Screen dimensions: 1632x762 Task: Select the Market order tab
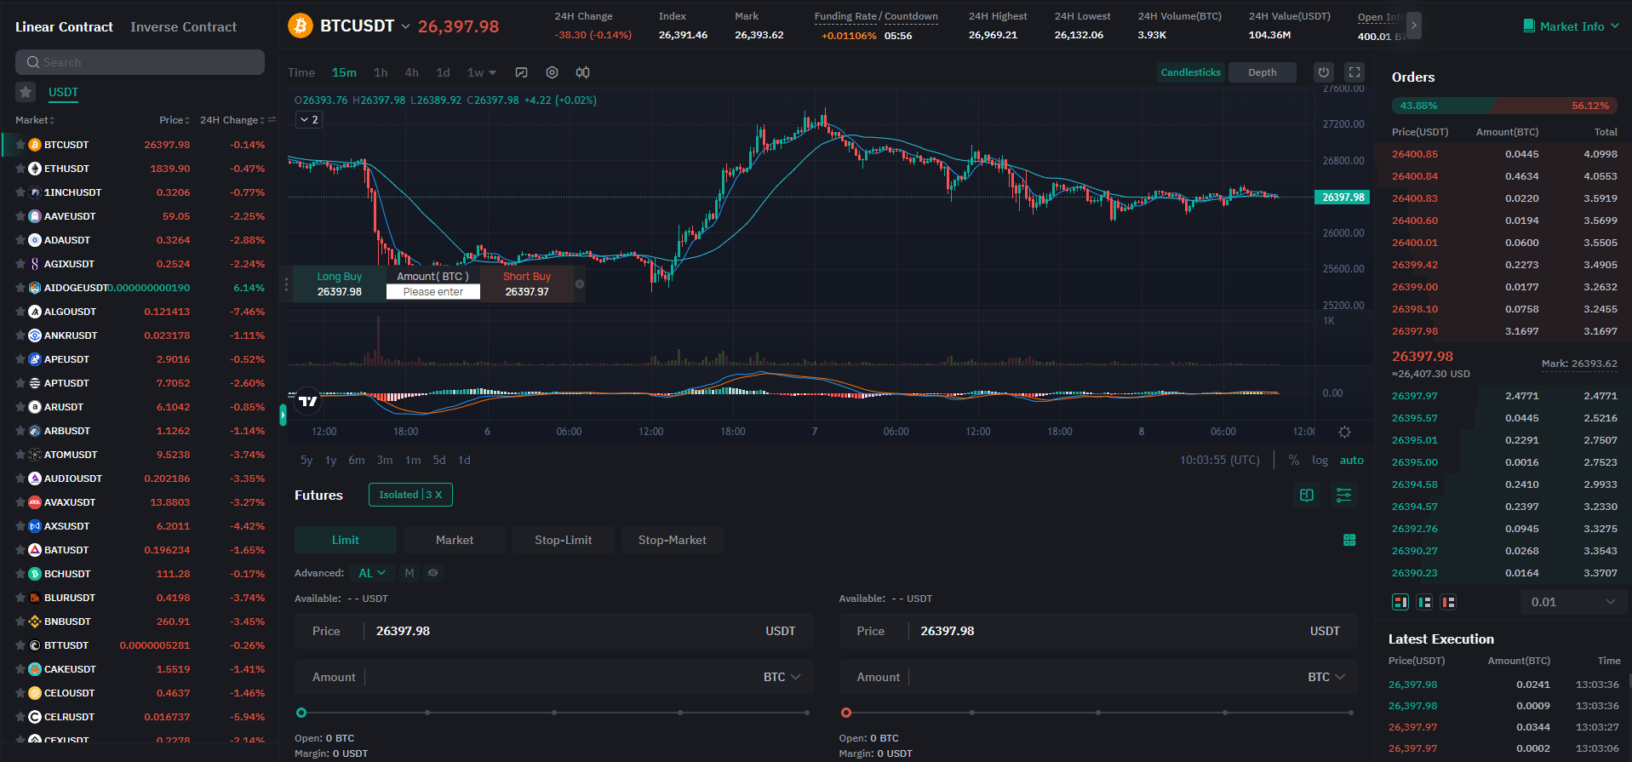[455, 540]
